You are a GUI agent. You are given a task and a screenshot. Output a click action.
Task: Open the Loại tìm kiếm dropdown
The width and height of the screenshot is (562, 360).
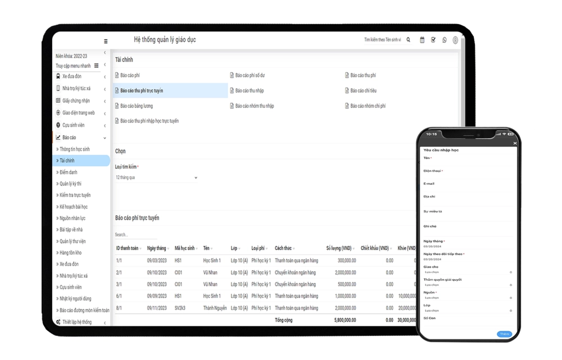click(156, 177)
